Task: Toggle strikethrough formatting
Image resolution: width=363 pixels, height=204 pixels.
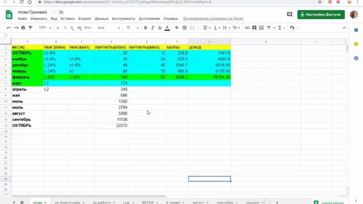Action: (x=160, y=28)
